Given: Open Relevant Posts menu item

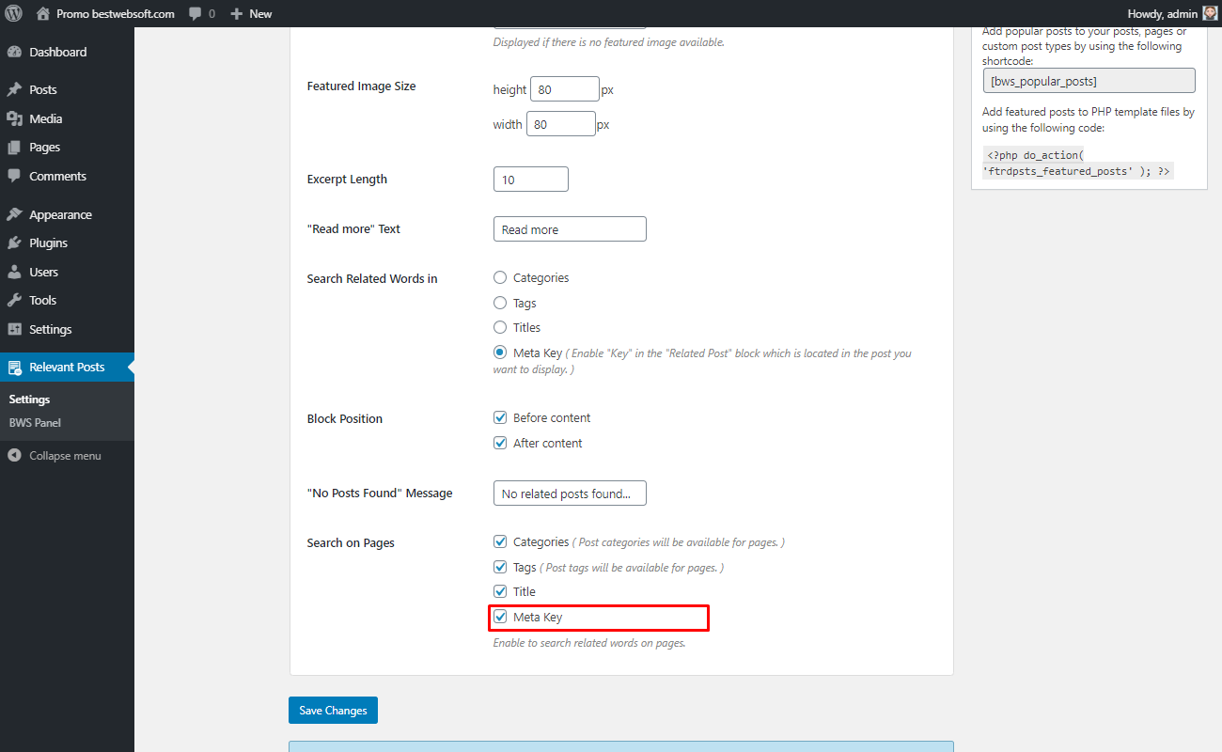Looking at the screenshot, I should coord(67,368).
